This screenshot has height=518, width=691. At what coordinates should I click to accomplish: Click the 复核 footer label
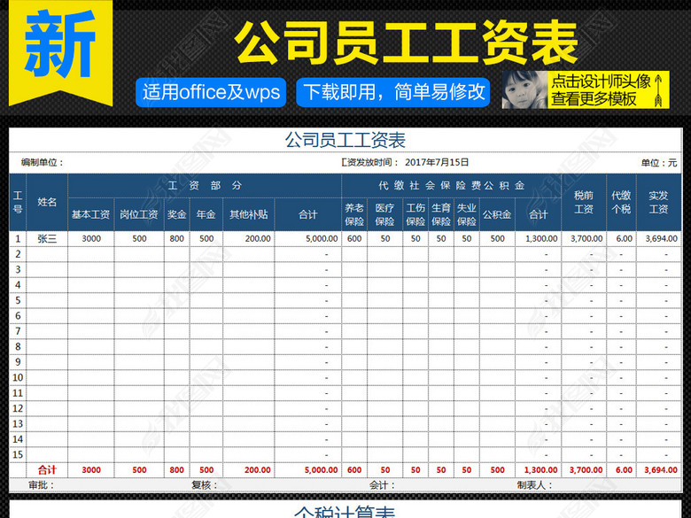(x=205, y=485)
